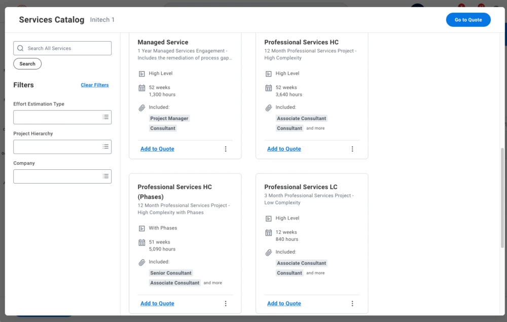This screenshot has height=322, width=507.
Task: Add Managed Service to quote
Action: coord(157,149)
